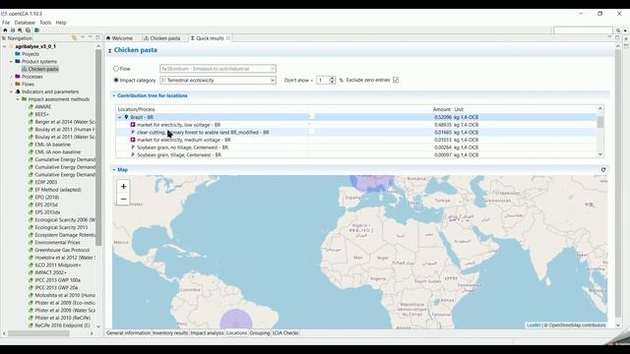Collapse the Brazil - BR tree row
Image resolution: width=630 pixels, height=354 pixels.
point(120,117)
